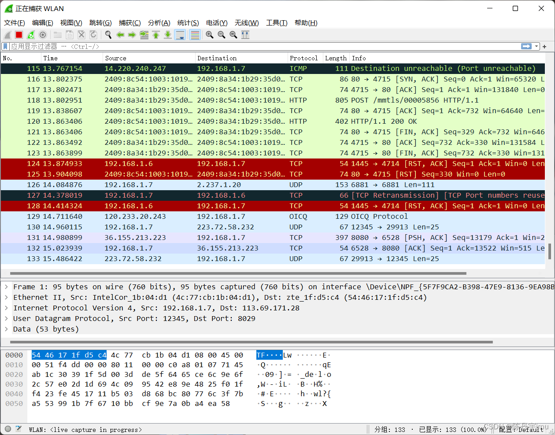Add a display filter button with plus
Image resolution: width=555 pixels, height=435 pixels.
tap(545, 46)
